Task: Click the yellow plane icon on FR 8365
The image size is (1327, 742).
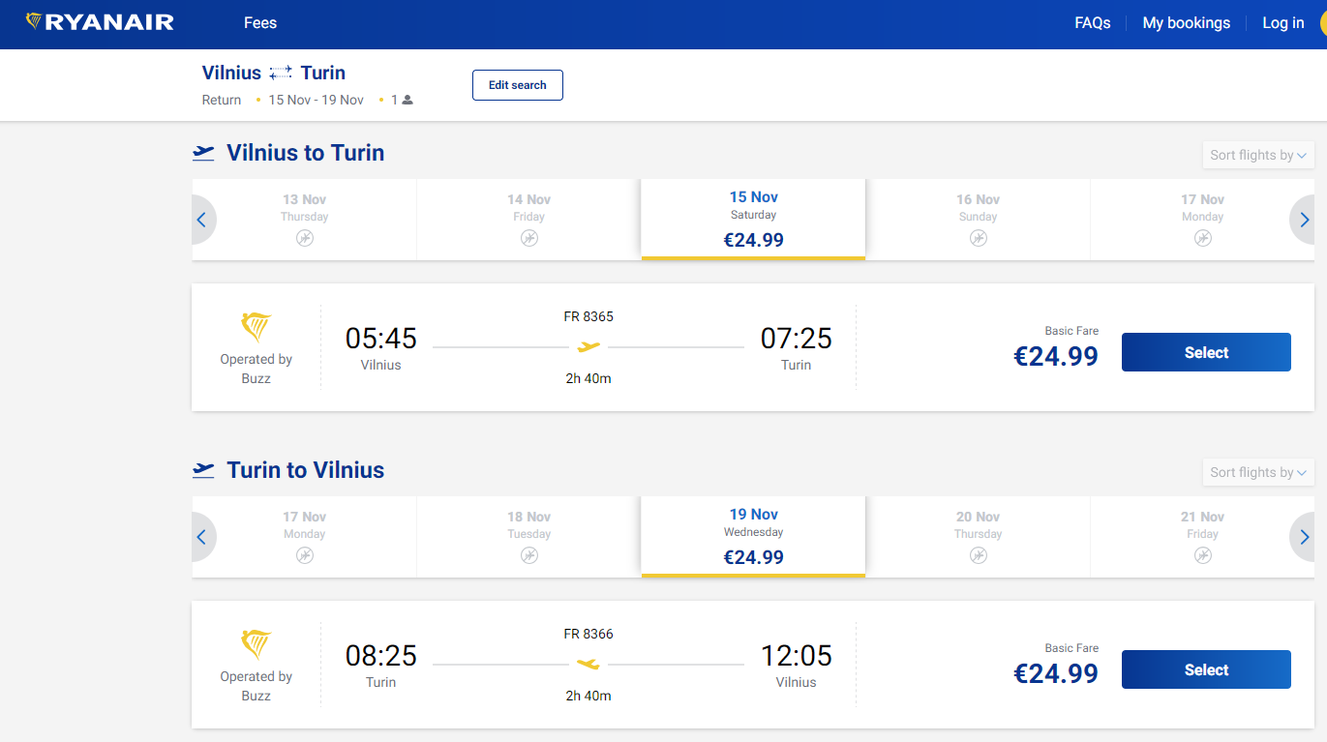Action: [x=588, y=346]
